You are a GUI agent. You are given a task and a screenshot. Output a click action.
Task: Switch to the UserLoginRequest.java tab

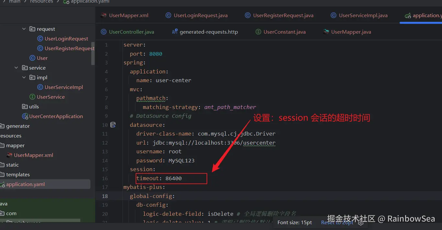pos(197,15)
